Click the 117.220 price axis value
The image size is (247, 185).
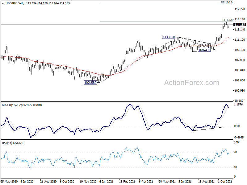click(x=240, y=10)
